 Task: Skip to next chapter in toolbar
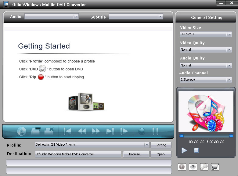[110, 131]
